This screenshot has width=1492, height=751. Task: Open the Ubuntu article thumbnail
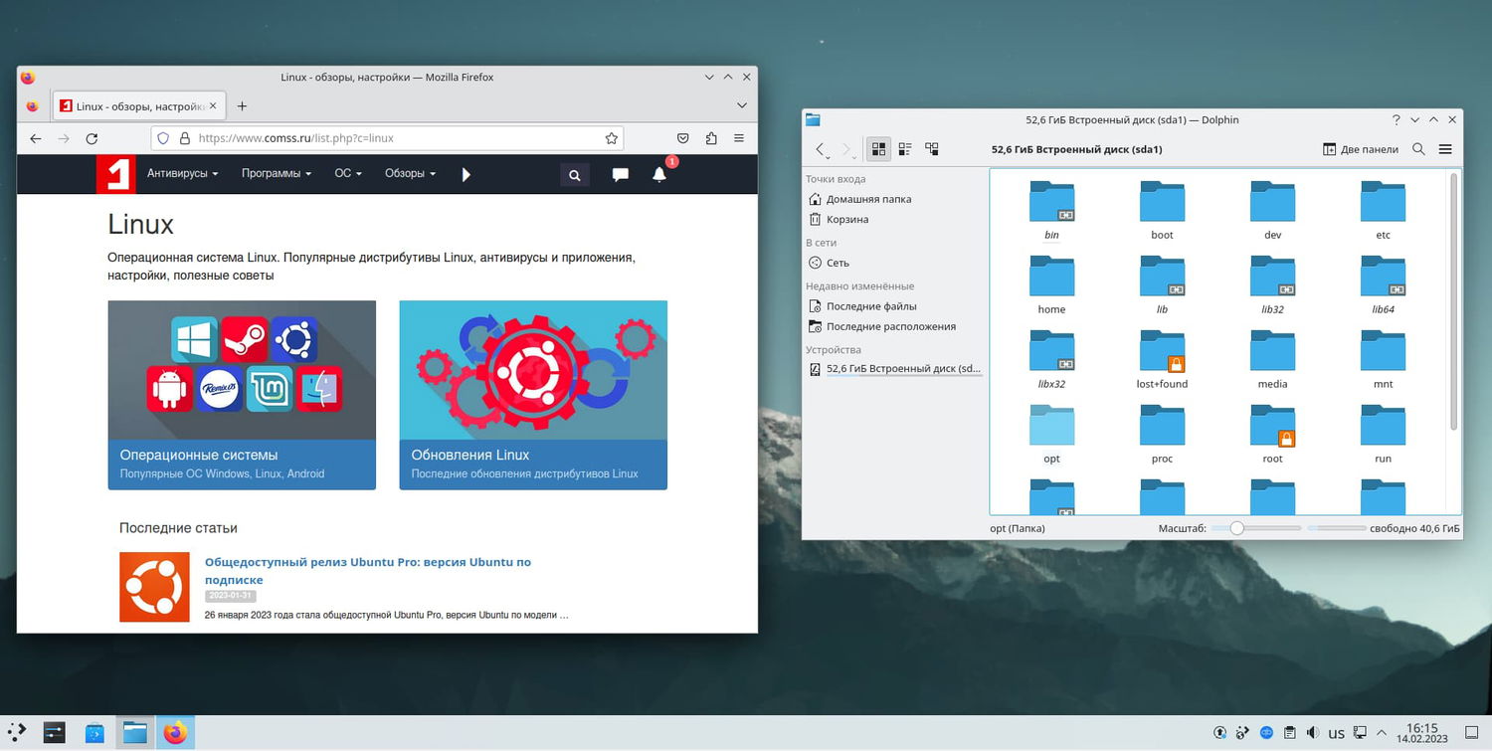[x=154, y=587]
